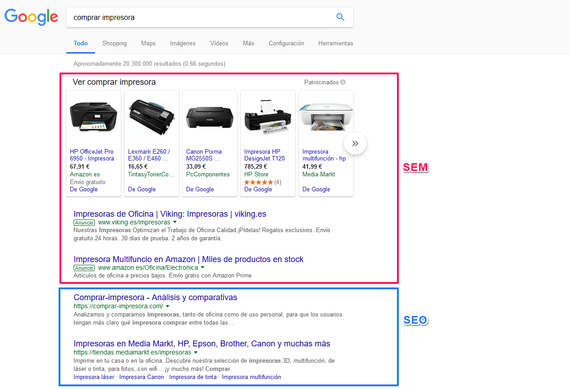Screen dimensions: 570x389
Task: Click the Impresora láser sitelink
Action: (x=94, y=377)
